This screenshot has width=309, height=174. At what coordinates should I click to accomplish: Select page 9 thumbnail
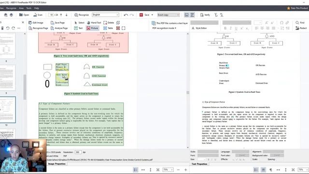[x=8, y=78]
